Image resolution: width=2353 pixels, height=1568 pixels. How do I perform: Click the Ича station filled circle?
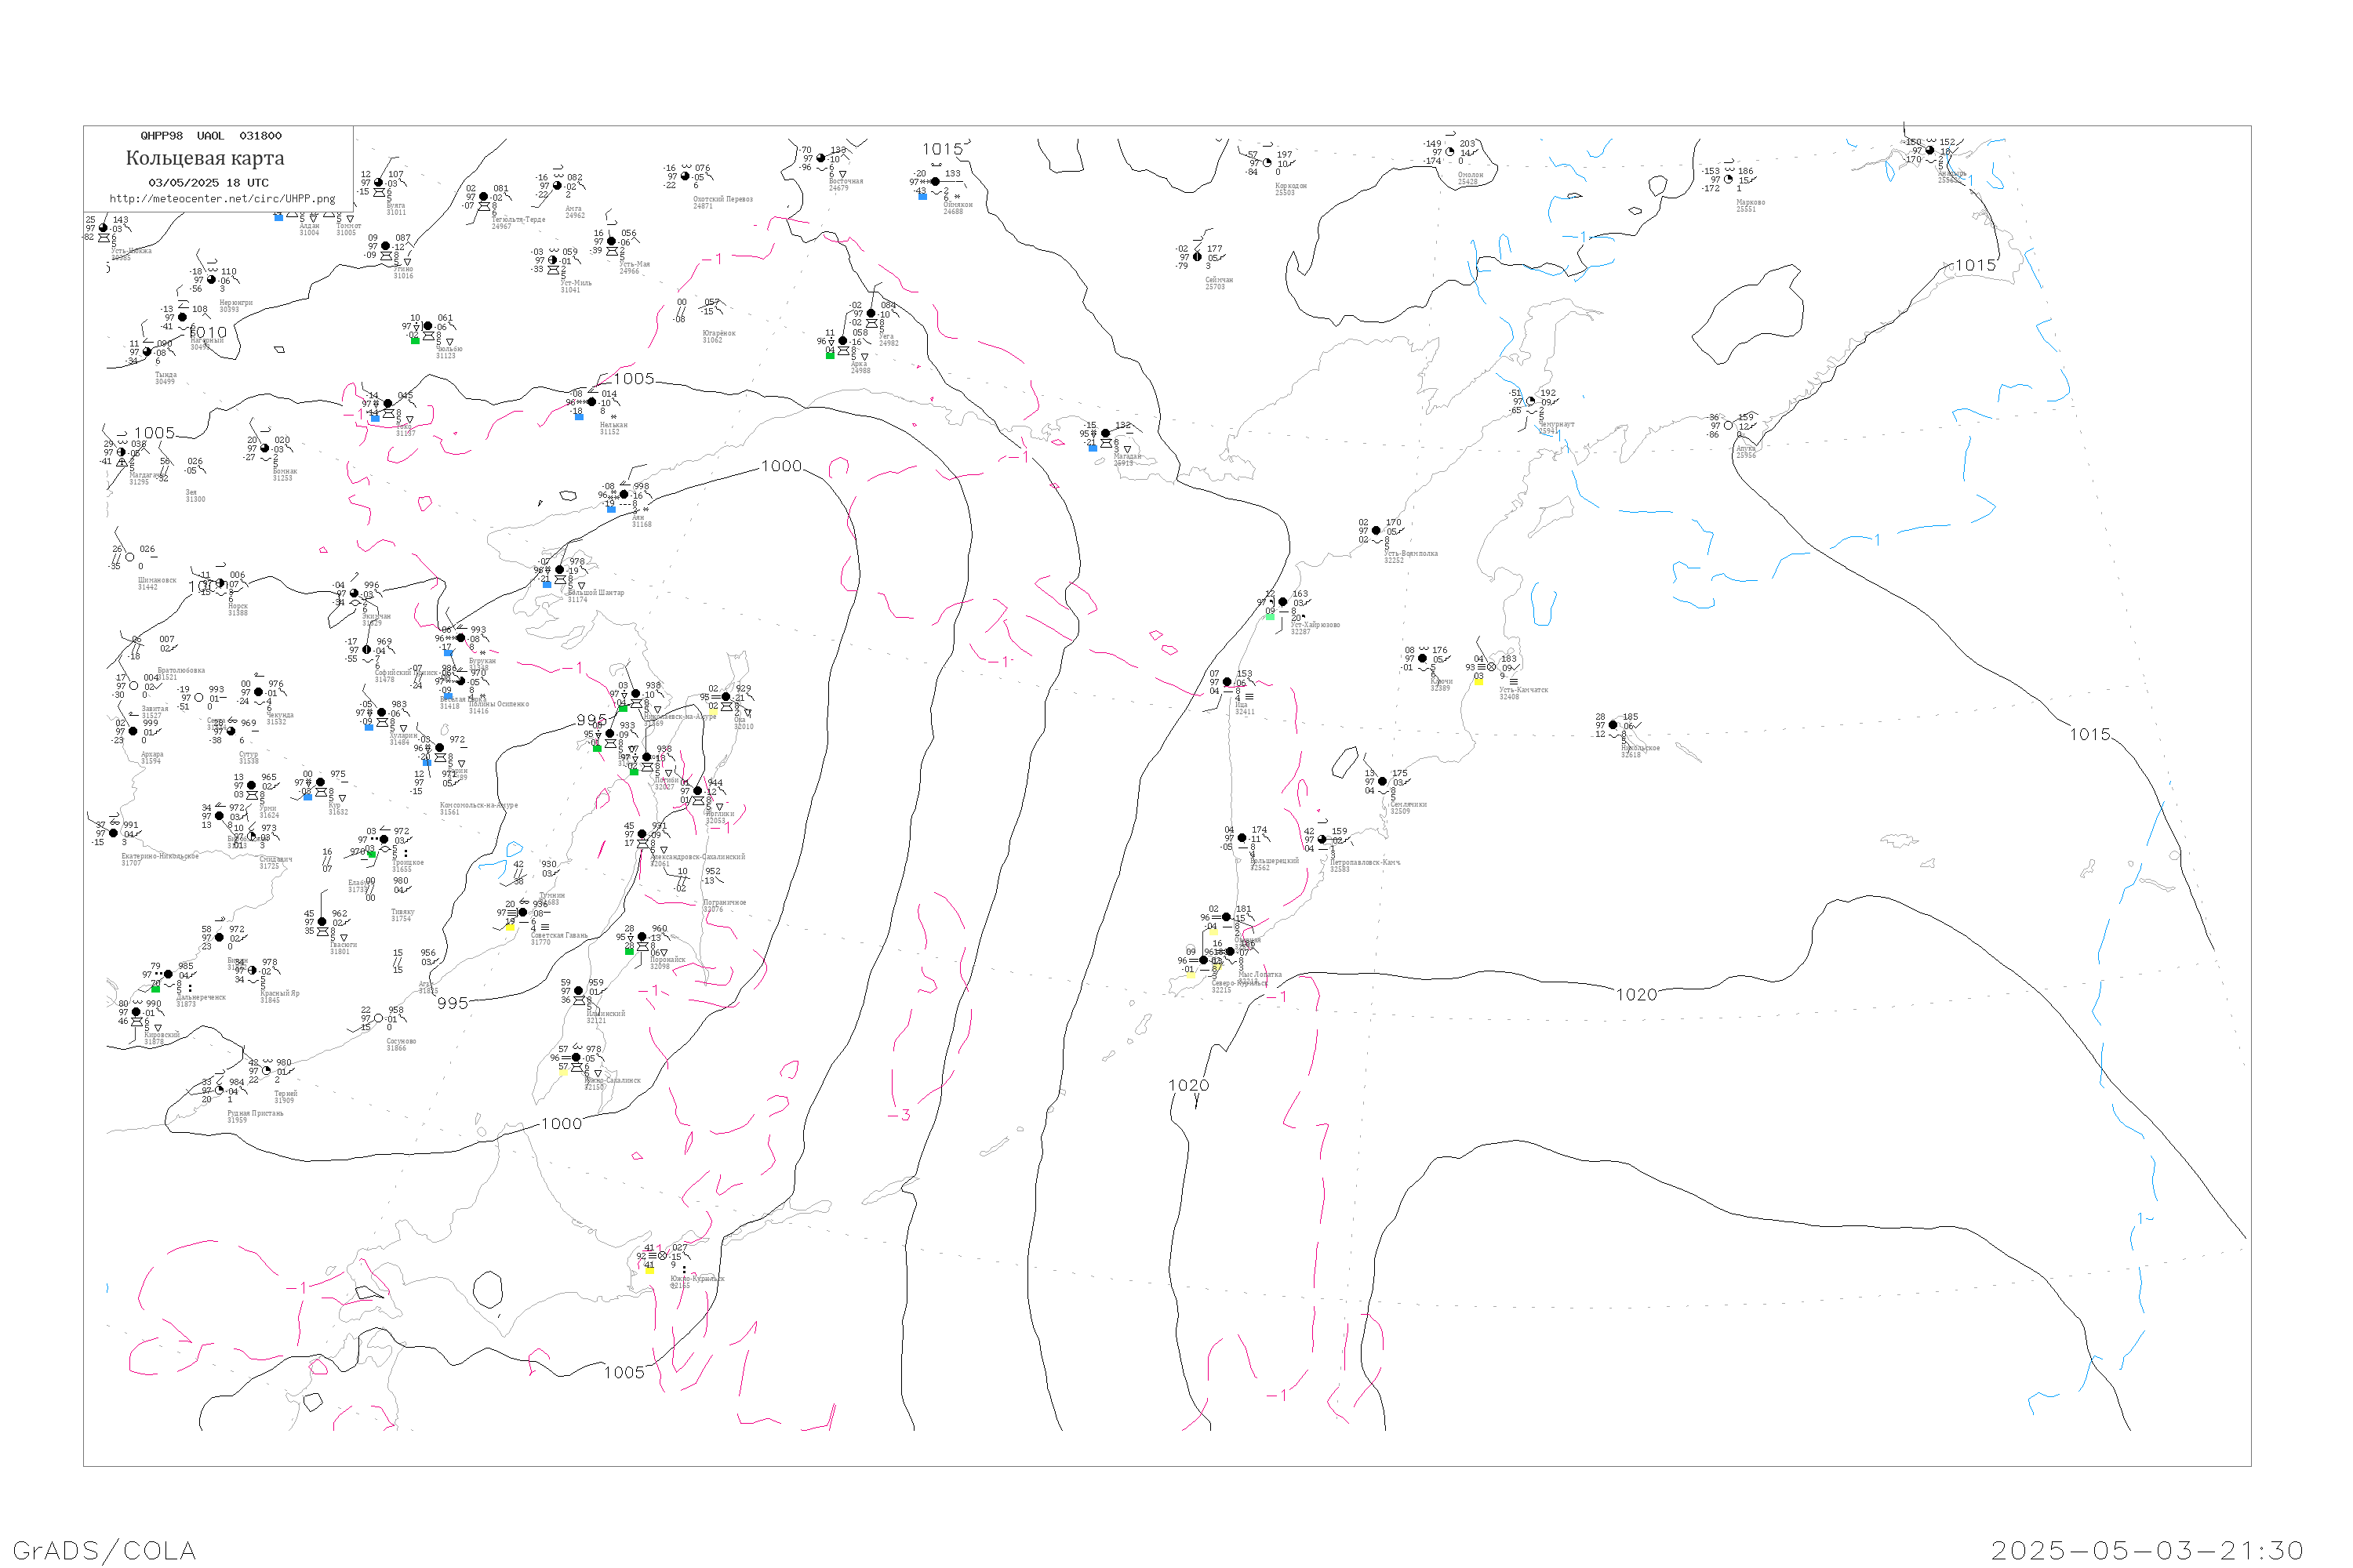(1227, 682)
